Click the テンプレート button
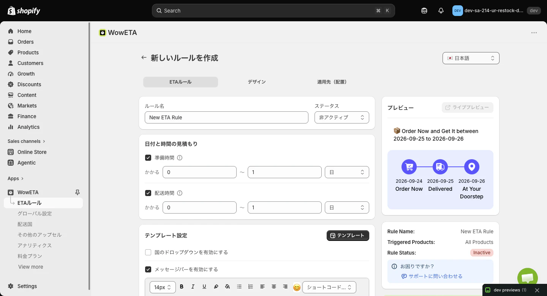 tap(348, 236)
